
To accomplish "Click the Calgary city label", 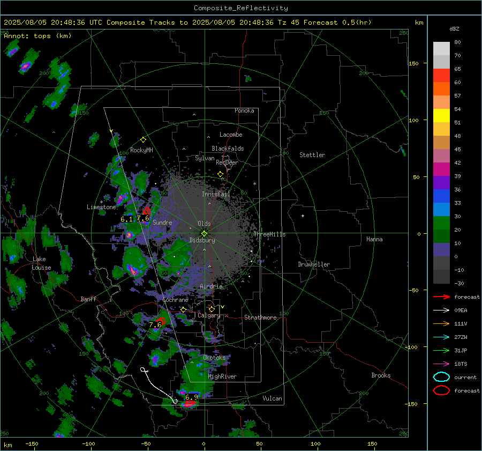I will [209, 315].
